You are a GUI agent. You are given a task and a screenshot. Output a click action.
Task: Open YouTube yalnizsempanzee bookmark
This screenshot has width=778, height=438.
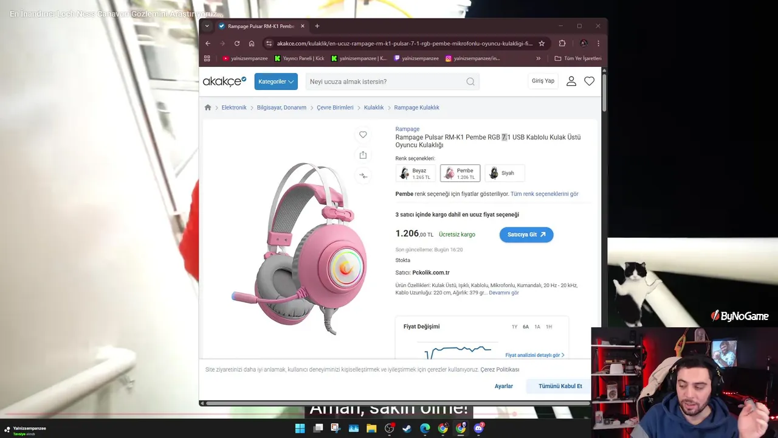coord(245,58)
